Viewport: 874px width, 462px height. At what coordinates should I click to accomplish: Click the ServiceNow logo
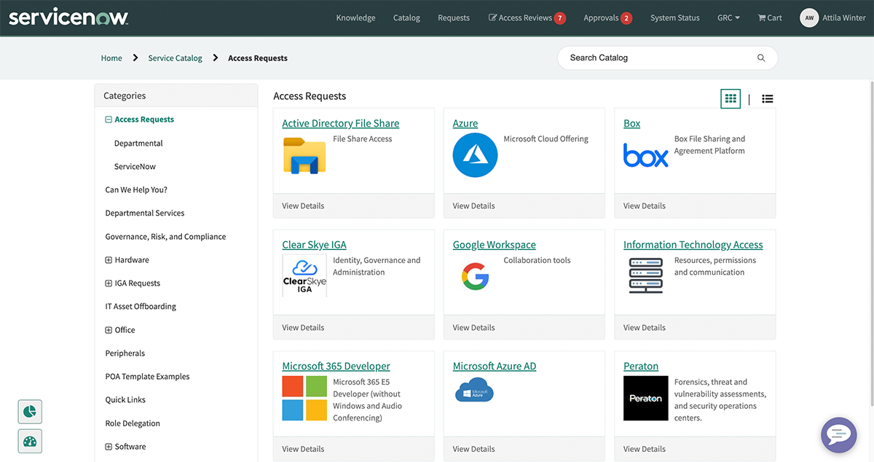(x=68, y=17)
